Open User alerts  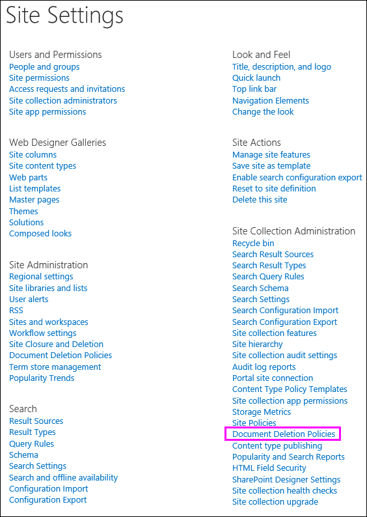point(29,300)
